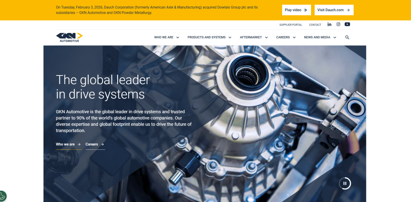Viewport: 411px width, 202px height.
Task: Click the Visit Dauch.com button
Action: [x=334, y=10]
